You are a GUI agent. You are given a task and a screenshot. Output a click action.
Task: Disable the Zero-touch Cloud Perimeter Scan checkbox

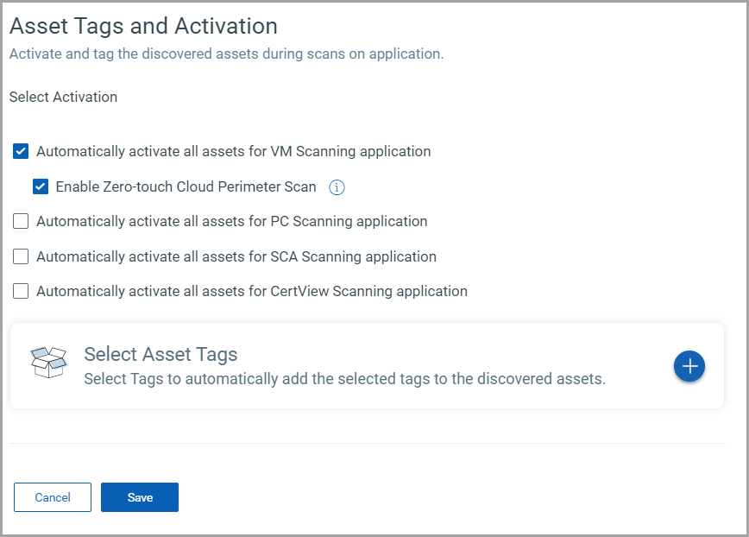pos(41,186)
